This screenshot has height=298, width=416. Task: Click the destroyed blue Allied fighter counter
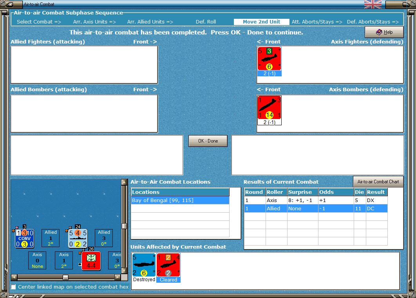coord(144,265)
